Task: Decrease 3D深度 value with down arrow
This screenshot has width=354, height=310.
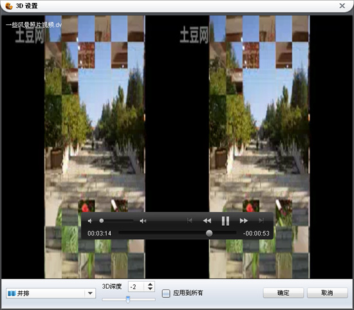Action: click(151, 289)
